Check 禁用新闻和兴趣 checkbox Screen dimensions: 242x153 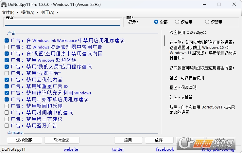point(7,106)
